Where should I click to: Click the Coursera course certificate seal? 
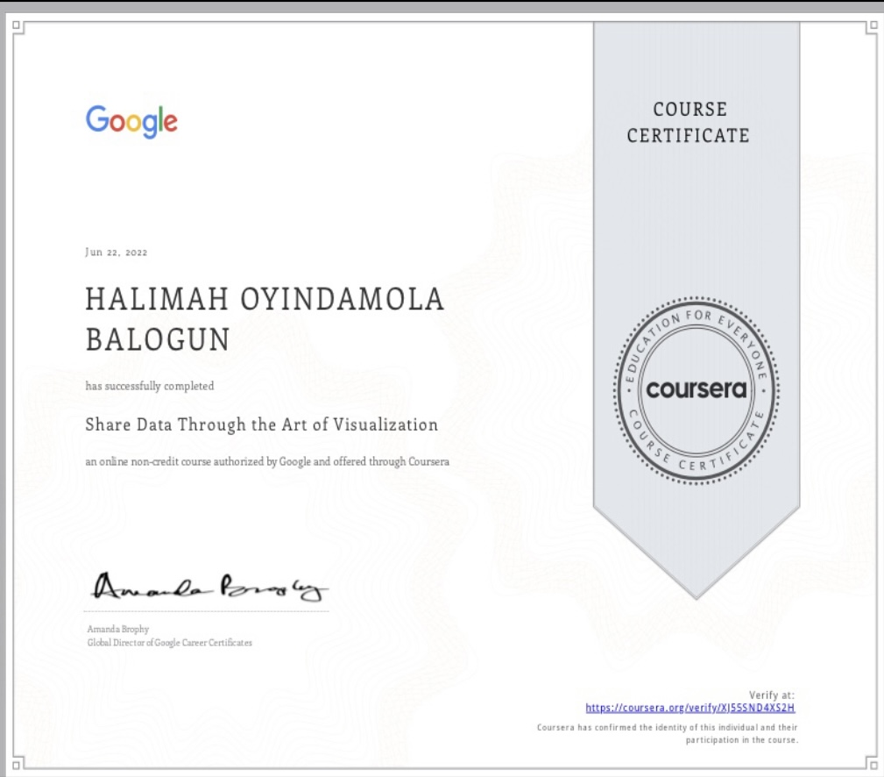[697, 390]
